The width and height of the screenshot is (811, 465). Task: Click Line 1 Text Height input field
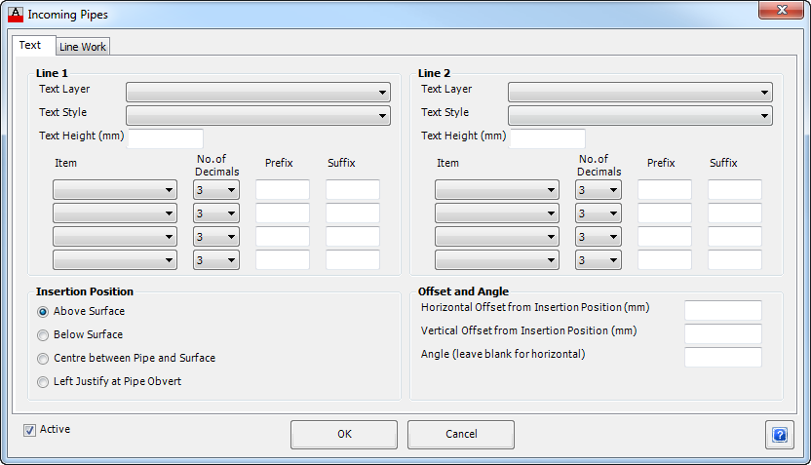pyautogui.click(x=166, y=138)
